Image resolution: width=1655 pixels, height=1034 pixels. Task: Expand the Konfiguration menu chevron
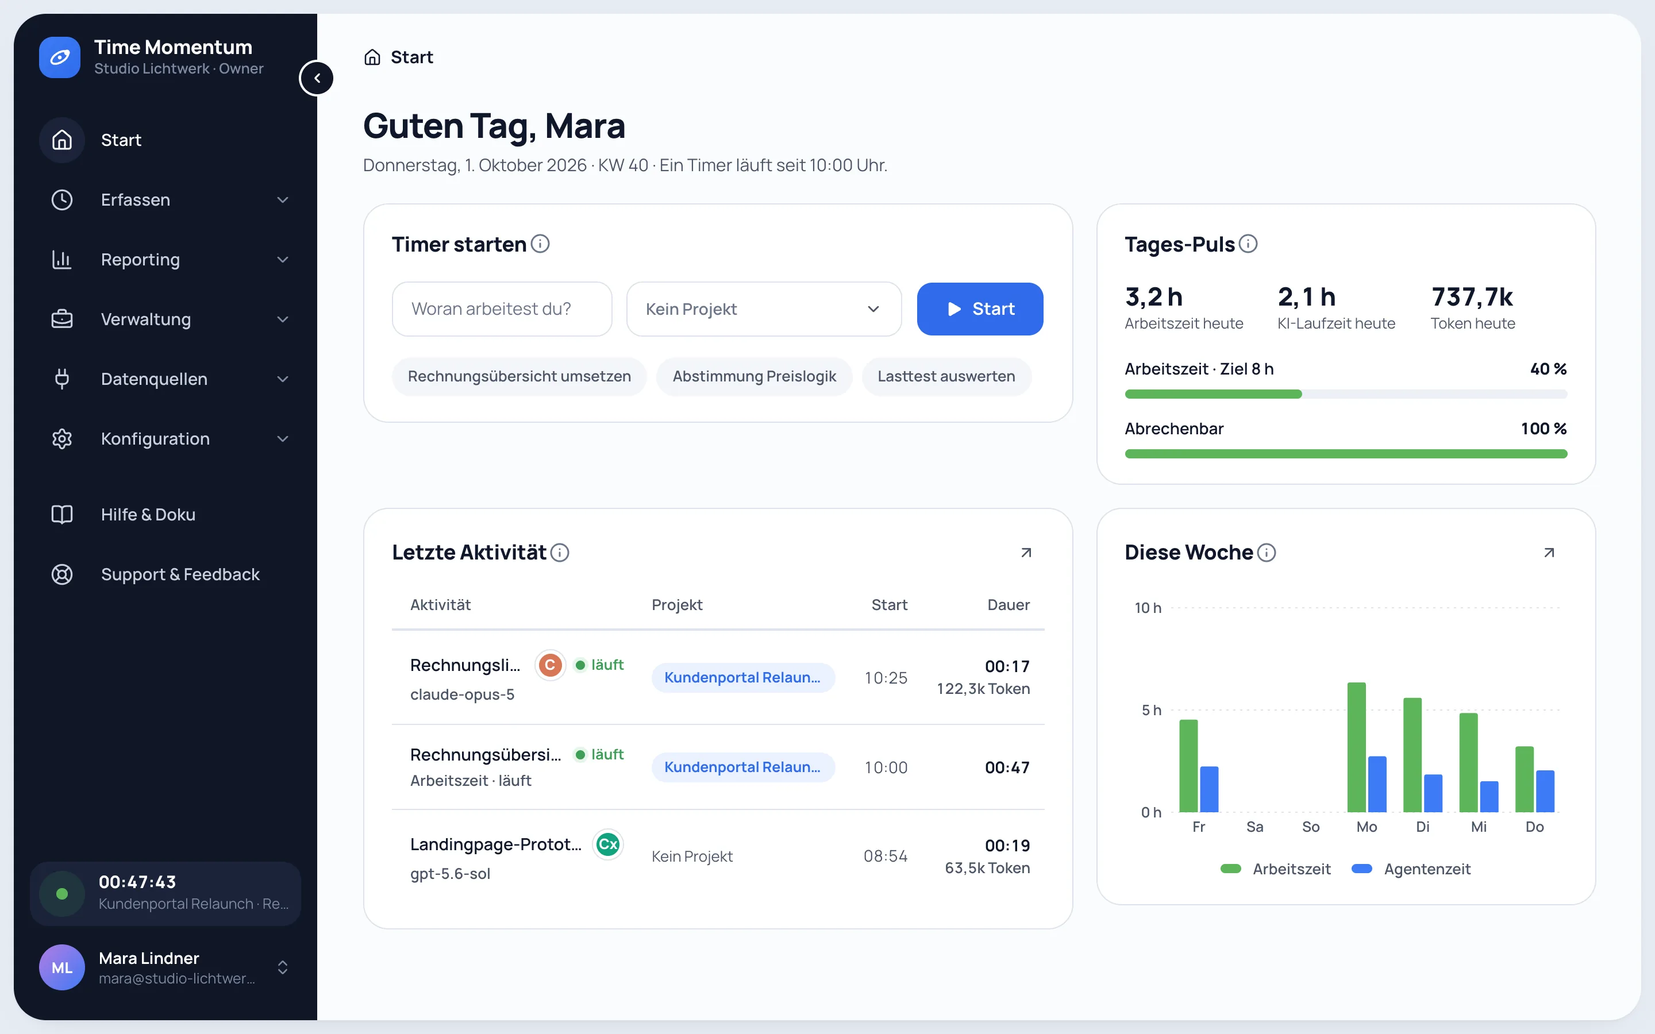coord(283,439)
